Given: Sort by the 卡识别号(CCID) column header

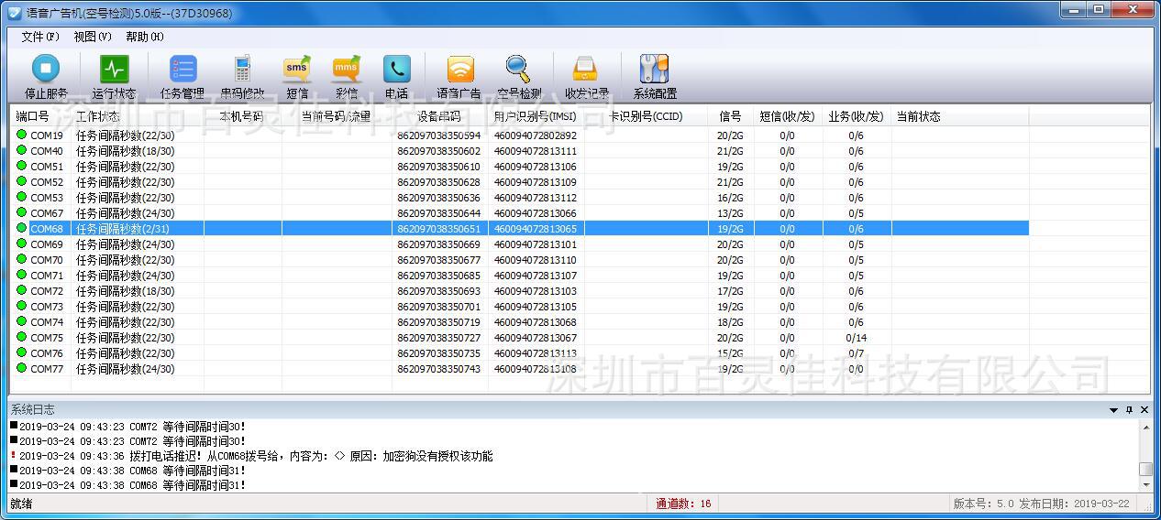Looking at the screenshot, I should click(x=647, y=116).
